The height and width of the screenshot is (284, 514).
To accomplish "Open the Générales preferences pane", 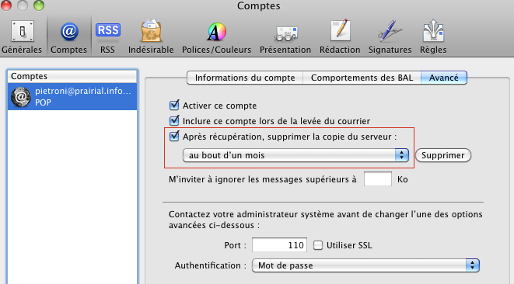I will click(22, 36).
